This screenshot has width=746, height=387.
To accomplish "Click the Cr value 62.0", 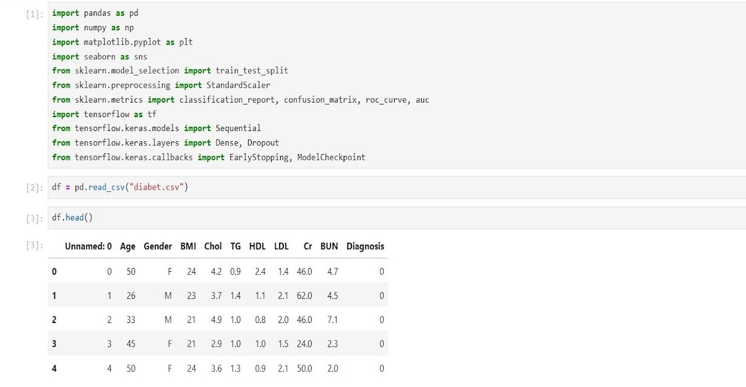I will [304, 296].
